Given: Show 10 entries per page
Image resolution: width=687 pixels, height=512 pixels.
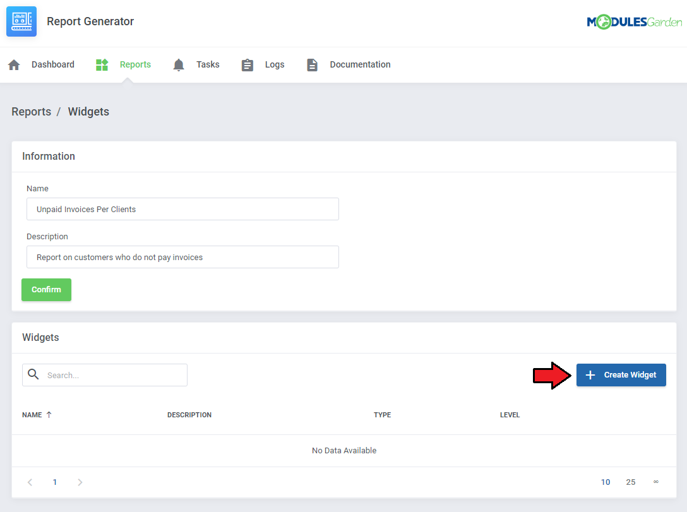Looking at the screenshot, I should click(606, 482).
